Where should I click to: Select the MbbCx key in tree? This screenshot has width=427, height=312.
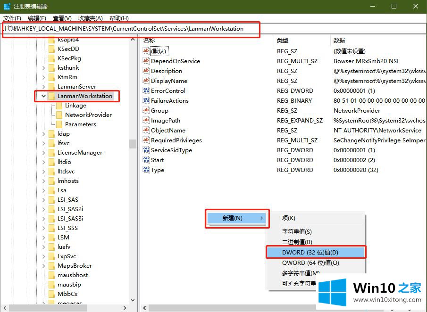(x=67, y=294)
